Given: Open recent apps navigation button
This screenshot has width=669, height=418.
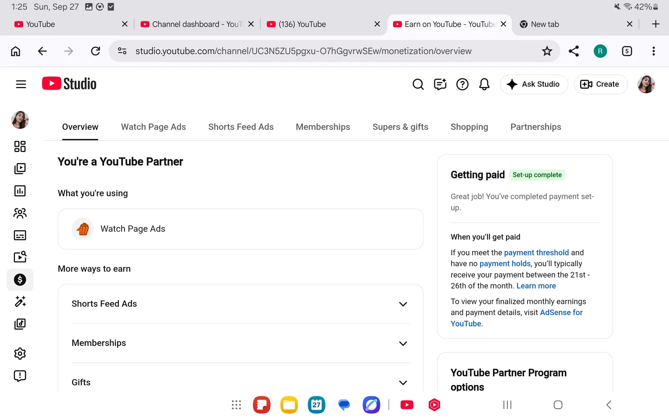Looking at the screenshot, I should pos(507,405).
